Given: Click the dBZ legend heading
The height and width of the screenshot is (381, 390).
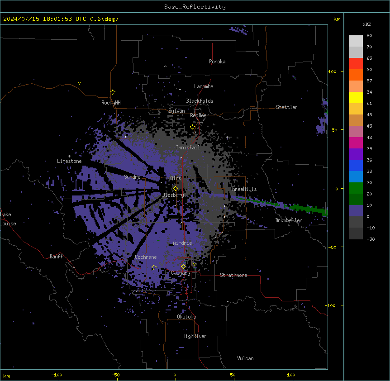Looking at the screenshot, I should click(x=366, y=24).
